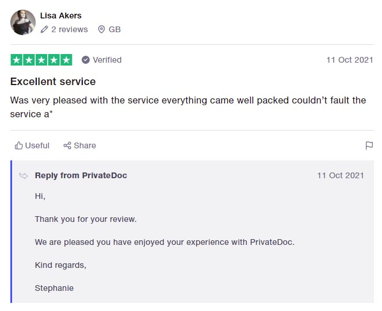Click the "Reply from PrivateDoc" heading
Image resolution: width=382 pixels, height=311 pixels.
pyautogui.click(x=81, y=175)
